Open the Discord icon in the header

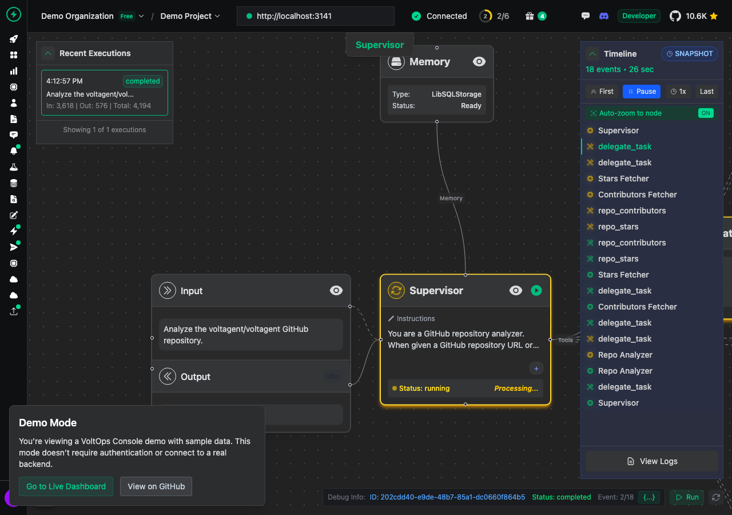click(603, 16)
